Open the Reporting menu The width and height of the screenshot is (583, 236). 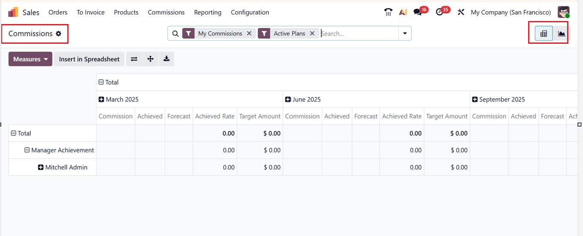(207, 12)
